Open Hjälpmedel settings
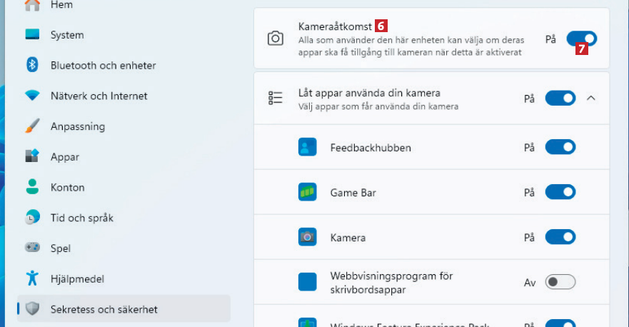The image size is (629, 327). pos(124,278)
